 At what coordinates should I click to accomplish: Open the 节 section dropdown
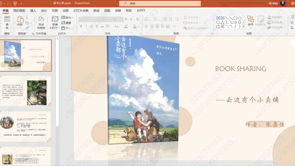click(66, 28)
